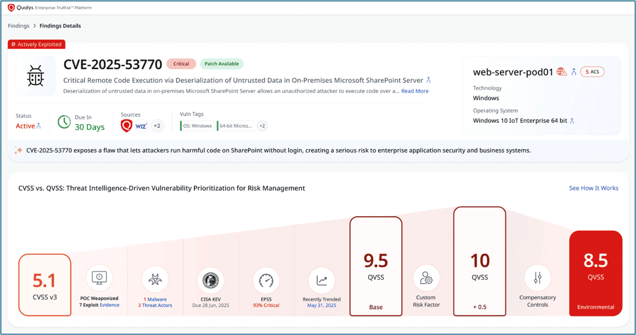Click the bug vulnerability icon
Screen dimensions: 636x335
(x=35, y=75)
